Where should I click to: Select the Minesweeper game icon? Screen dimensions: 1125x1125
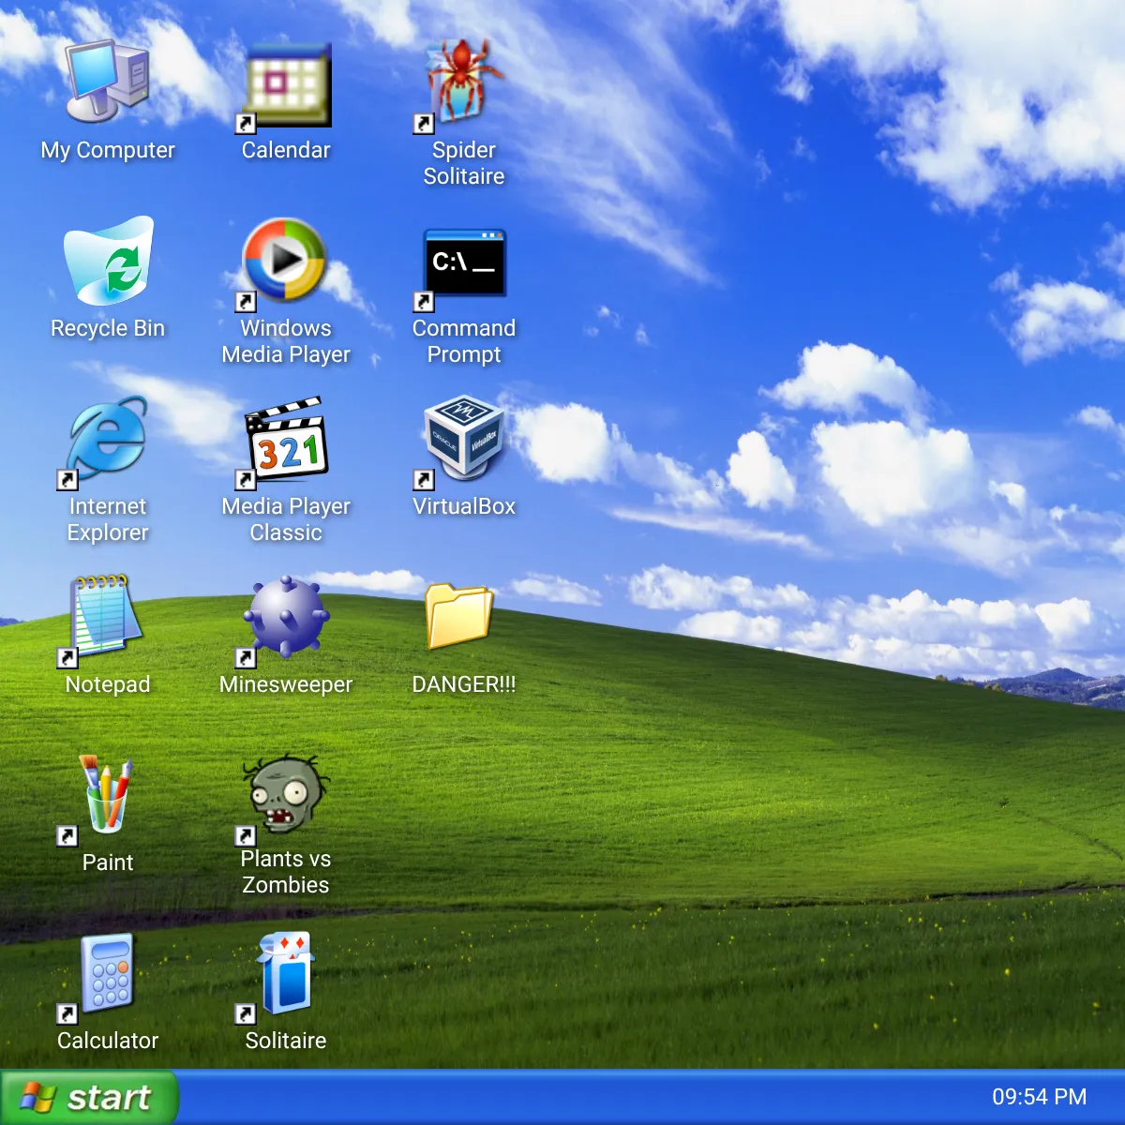pyautogui.click(x=285, y=617)
